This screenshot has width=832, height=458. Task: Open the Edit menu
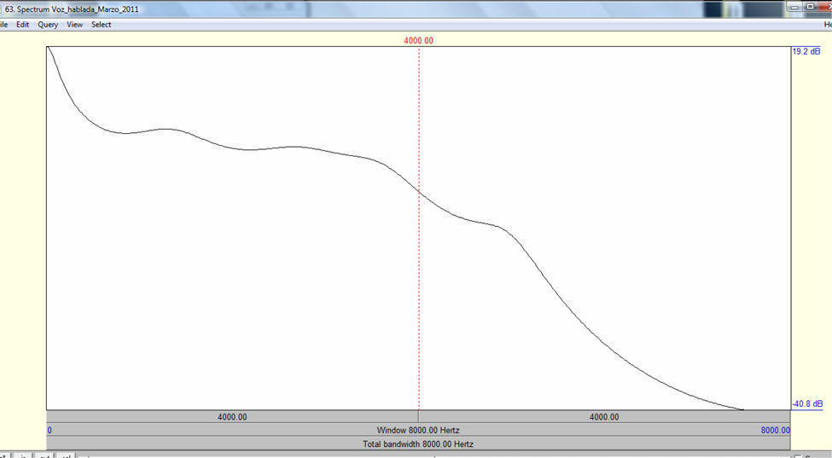tap(23, 25)
